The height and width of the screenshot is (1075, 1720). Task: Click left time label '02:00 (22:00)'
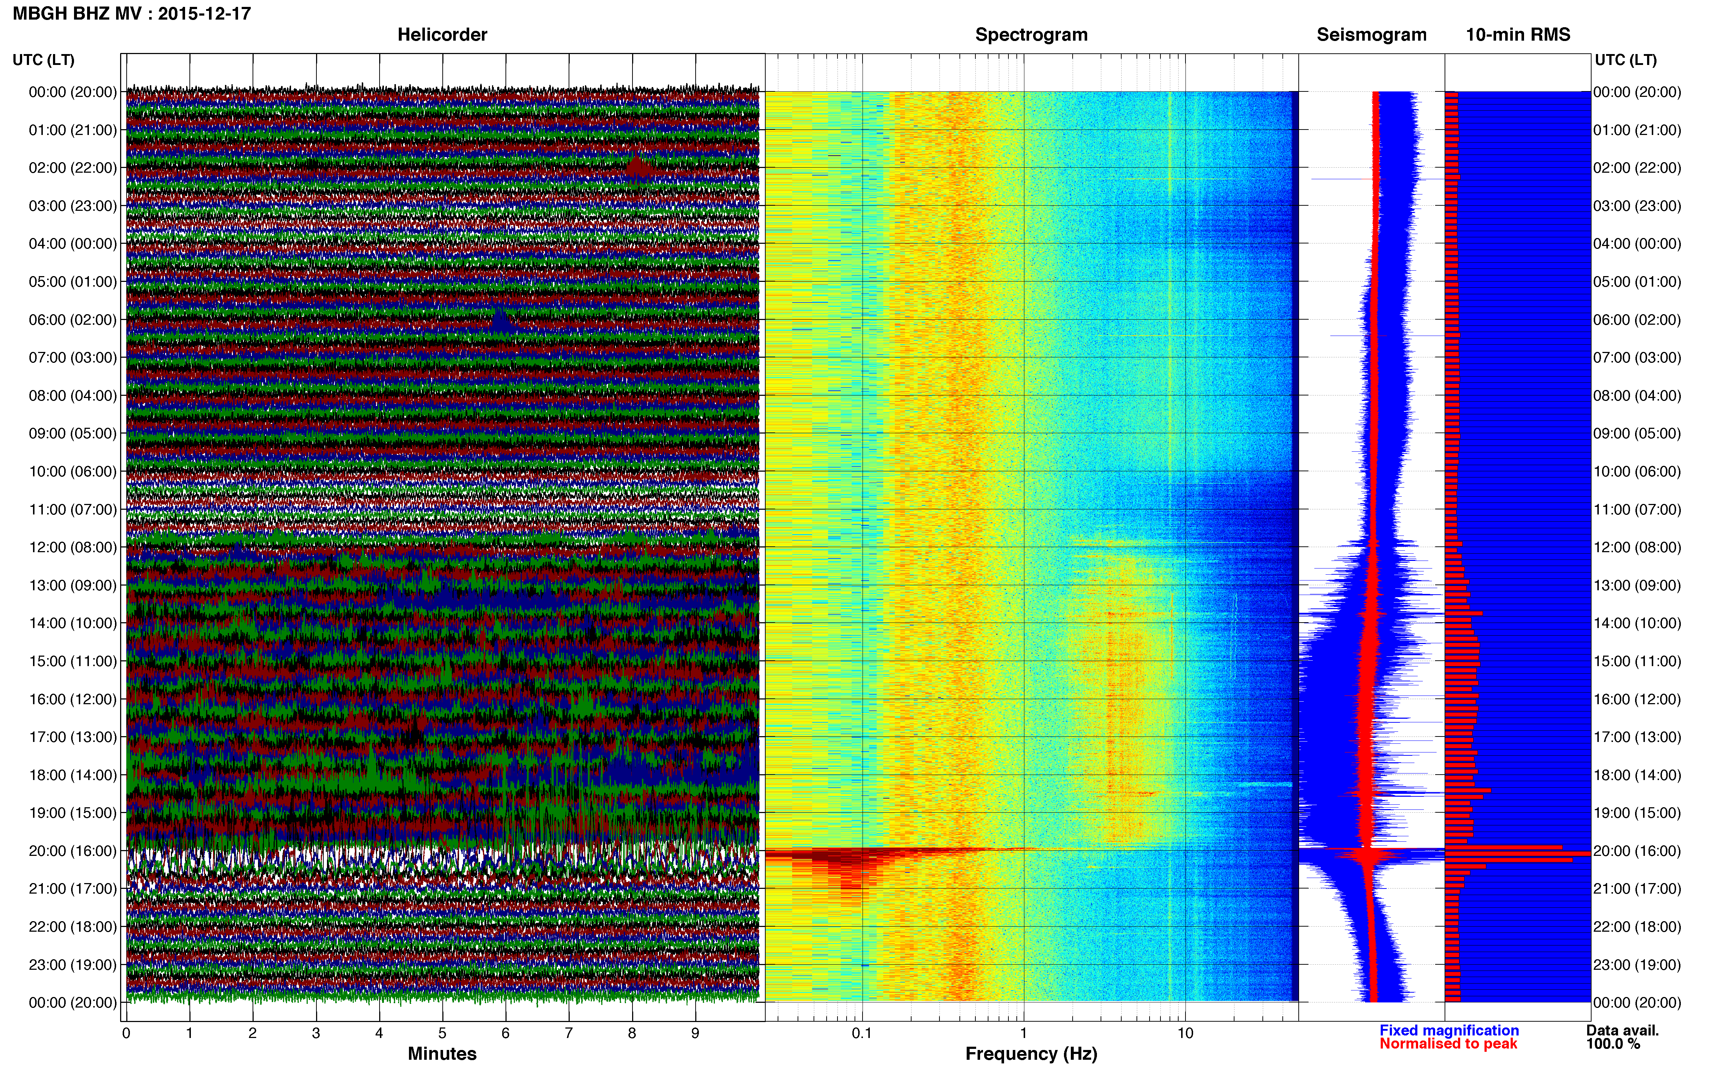point(73,168)
